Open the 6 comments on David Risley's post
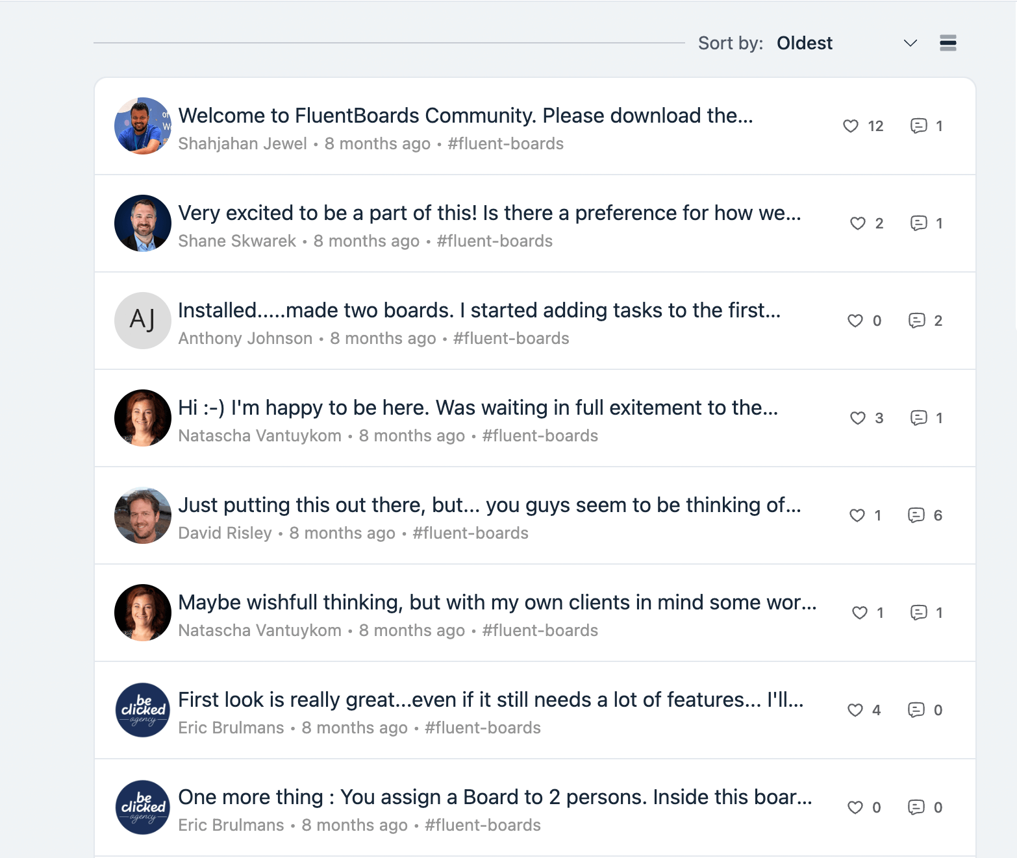1017x858 pixels. pos(918,515)
